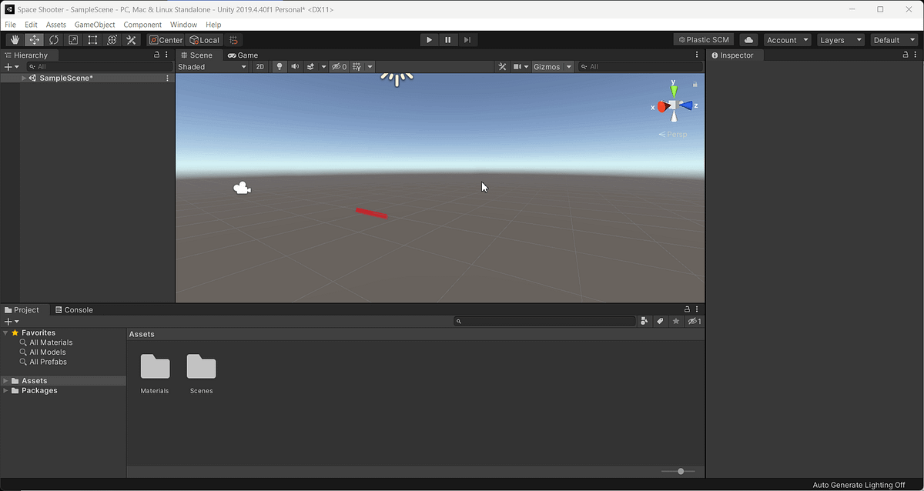This screenshot has width=924, height=491.
Task: Activate the Rotate tool
Action: click(x=53, y=39)
